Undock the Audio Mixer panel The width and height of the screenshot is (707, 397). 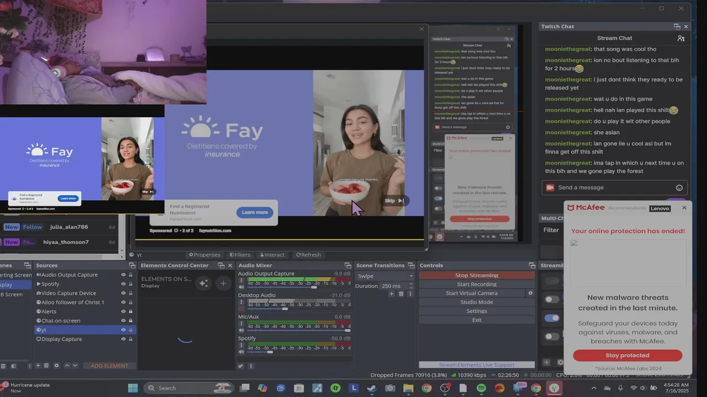tap(347, 266)
